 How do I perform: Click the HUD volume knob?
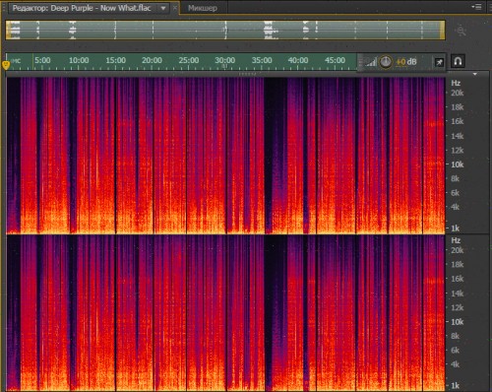click(386, 62)
